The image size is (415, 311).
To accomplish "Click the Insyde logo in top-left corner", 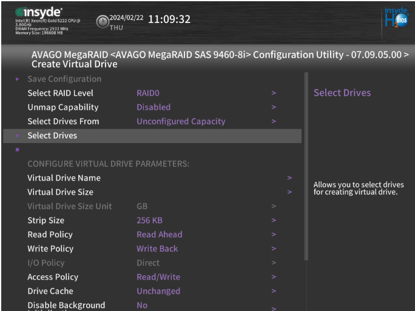I will (38, 12).
